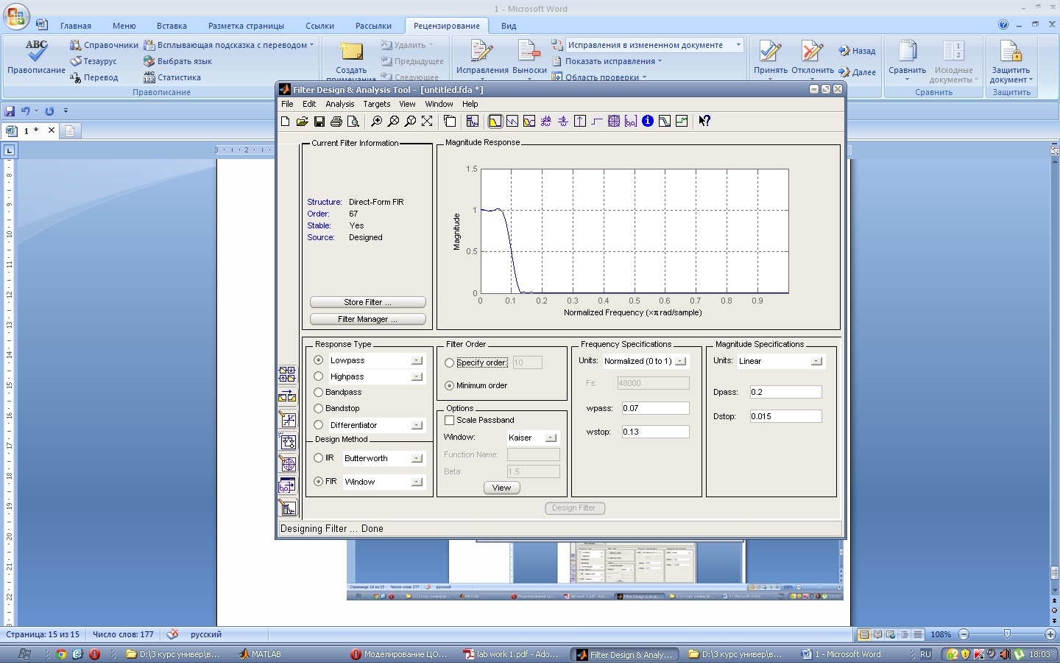Display Group Delay Response icon
Image resolution: width=1060 pixels, height=663 pixels.
pos(546,122)
